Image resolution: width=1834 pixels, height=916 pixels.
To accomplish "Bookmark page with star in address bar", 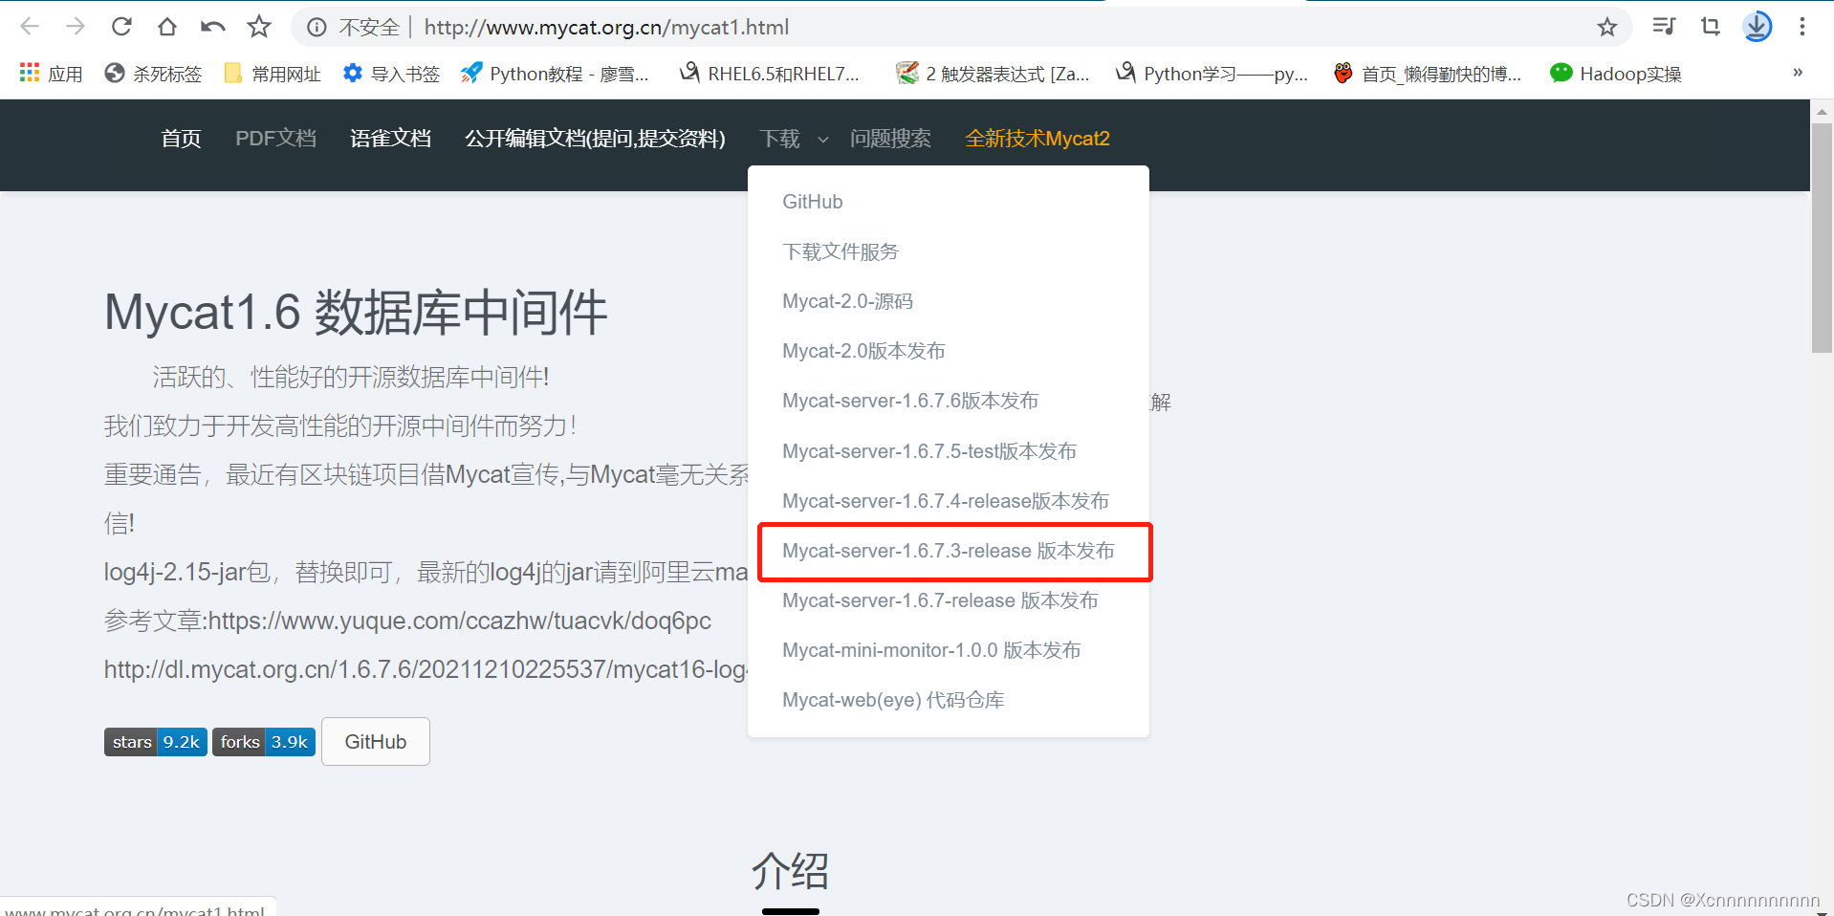I will pyautogui.click(x=1607, y=27).
